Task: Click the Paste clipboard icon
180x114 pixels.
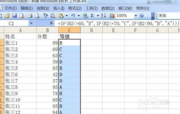Action: (x=61, y=16)
